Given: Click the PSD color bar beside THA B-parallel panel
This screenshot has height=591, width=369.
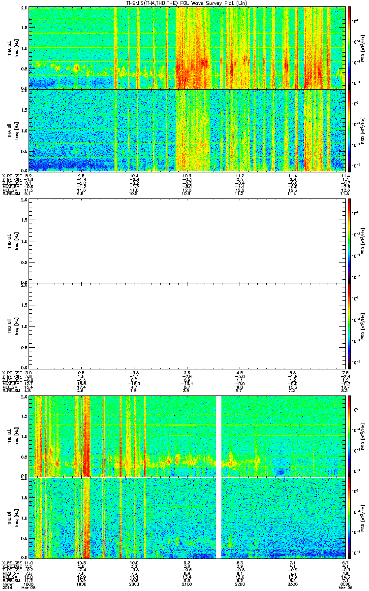Looking at the screenshot, I should [350, 130].
